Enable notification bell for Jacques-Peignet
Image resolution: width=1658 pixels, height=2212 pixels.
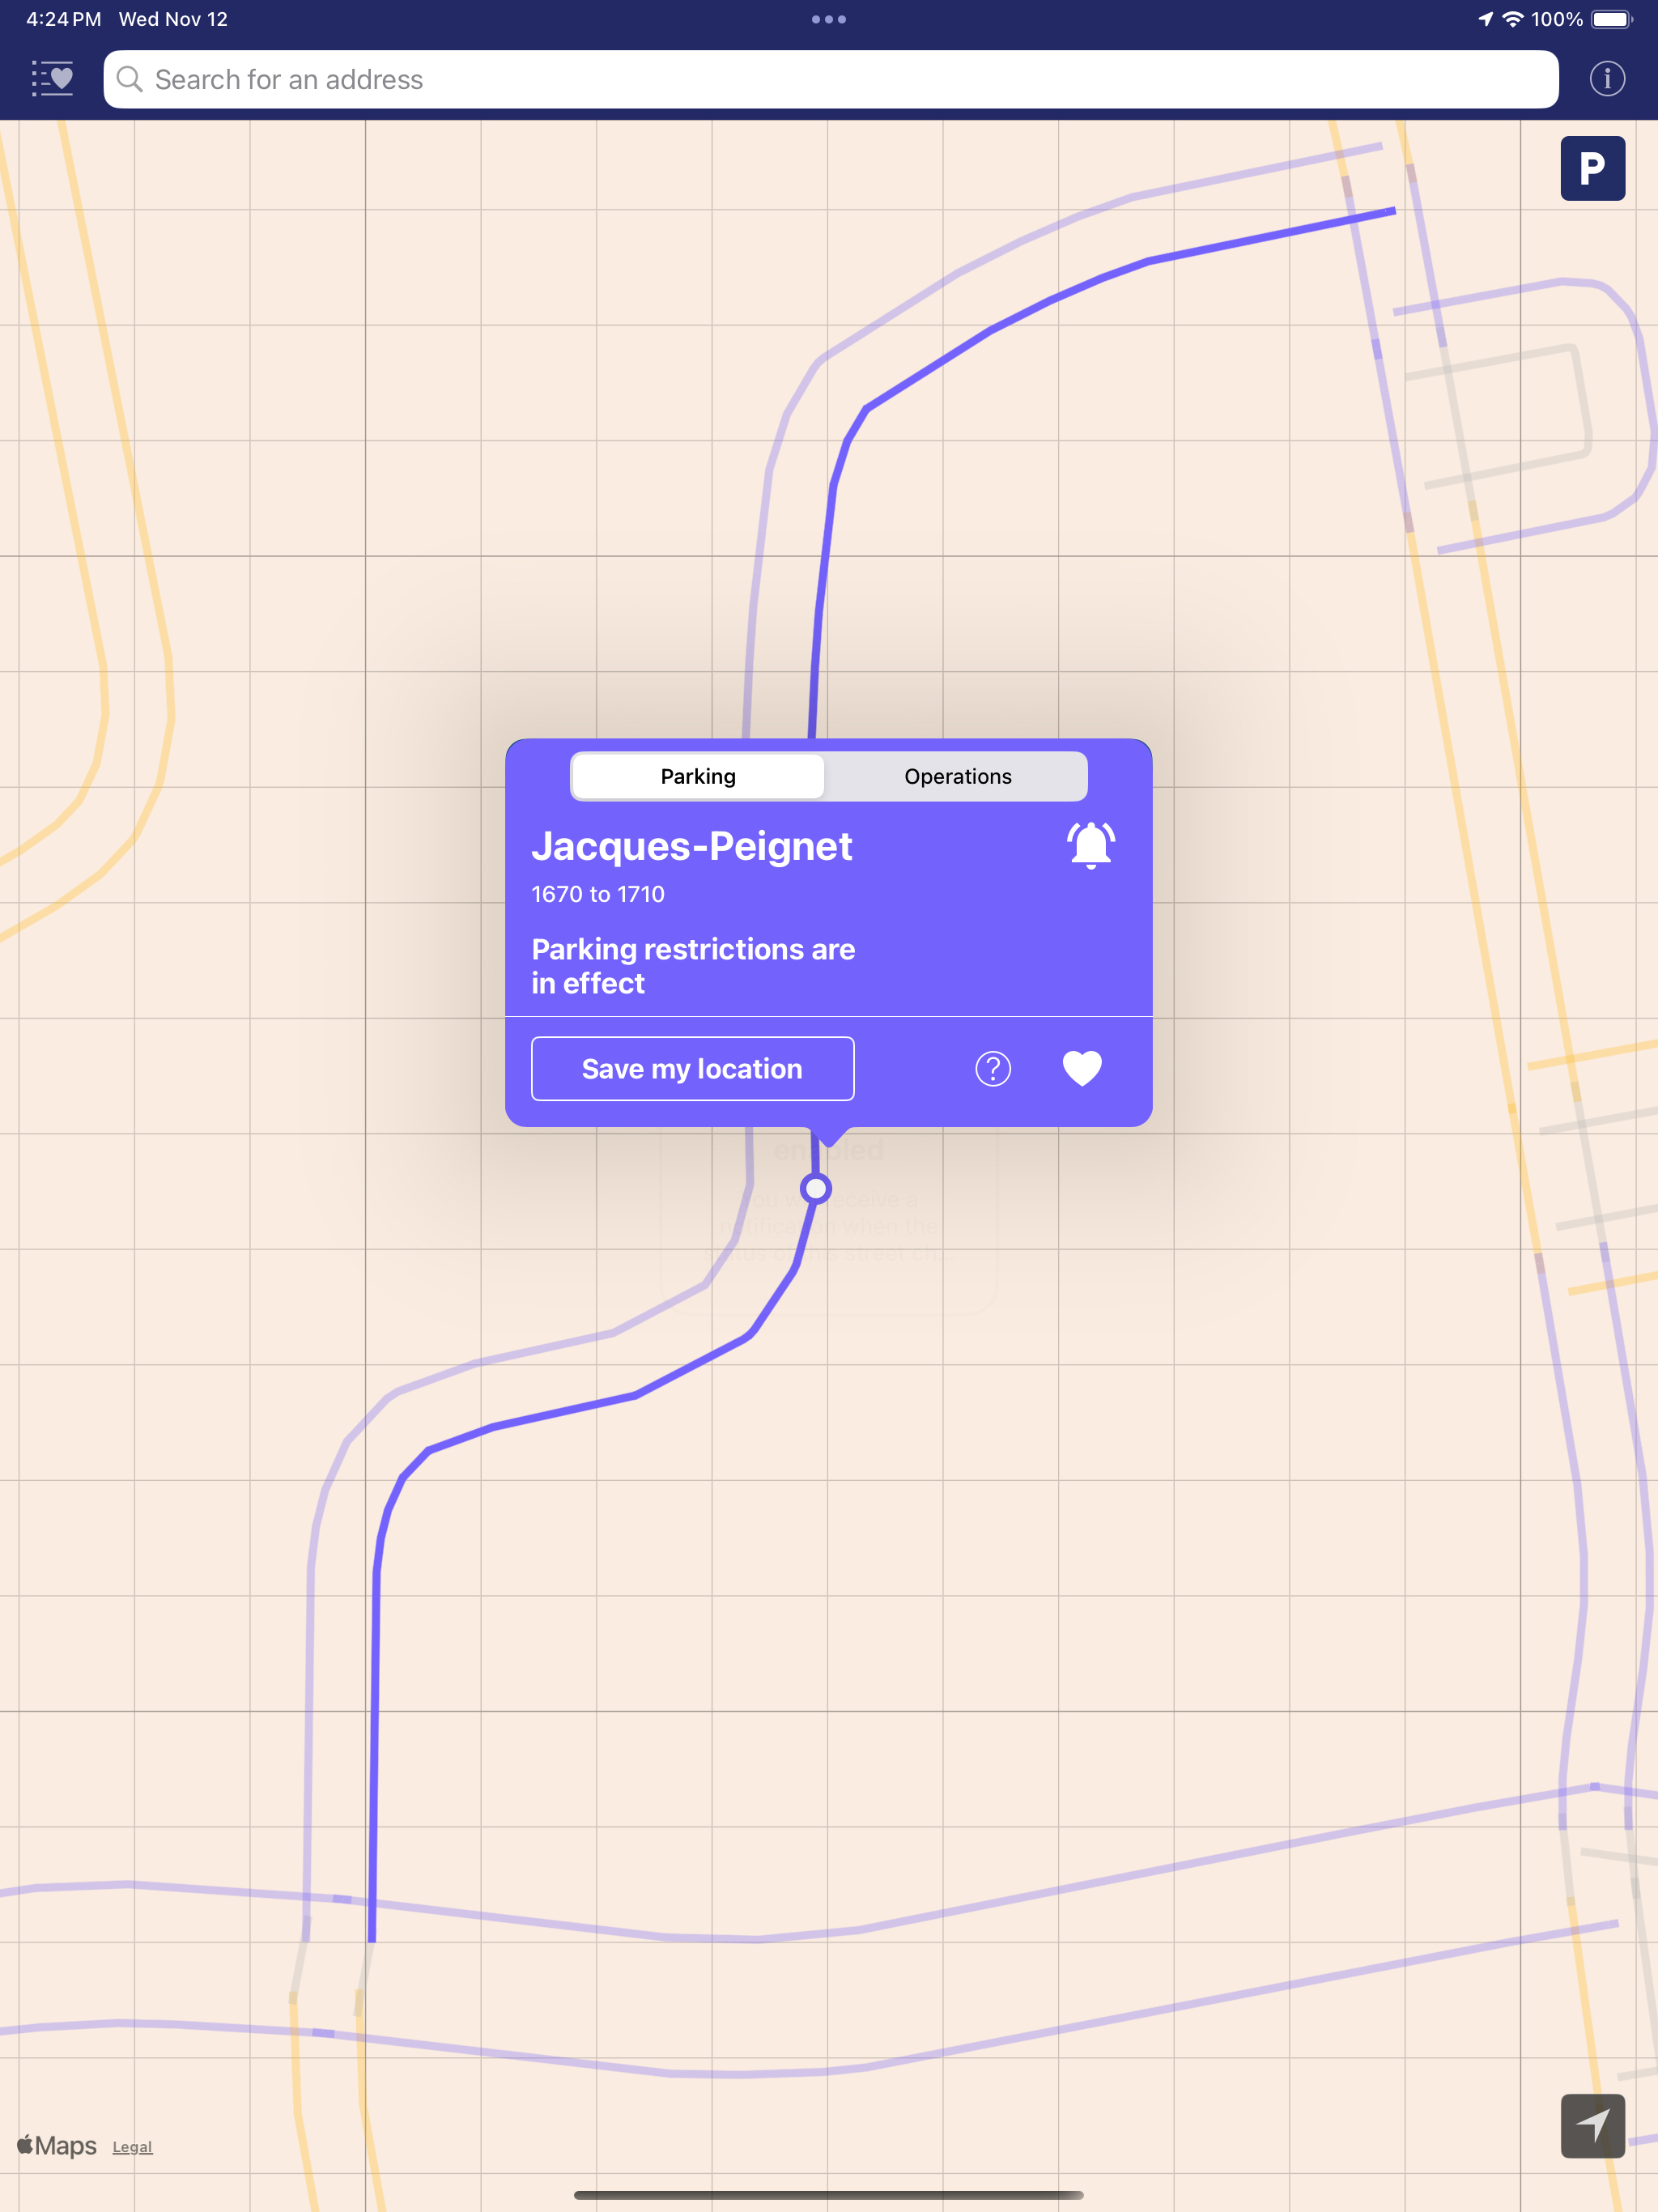(x=1091, y=845)
